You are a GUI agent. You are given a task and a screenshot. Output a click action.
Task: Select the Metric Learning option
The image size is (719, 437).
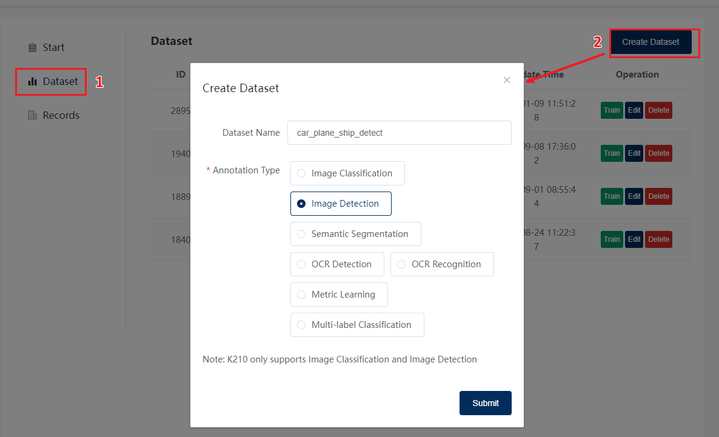[x=339, y=295]
